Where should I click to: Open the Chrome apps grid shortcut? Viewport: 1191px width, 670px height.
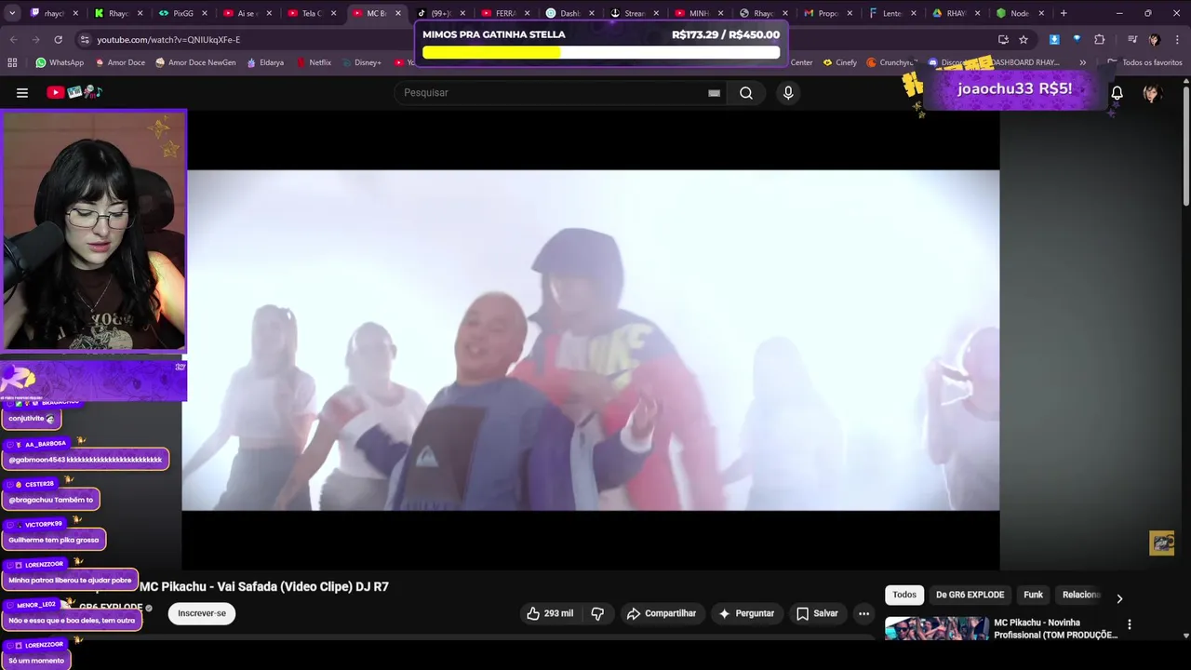tap(12, 62)
